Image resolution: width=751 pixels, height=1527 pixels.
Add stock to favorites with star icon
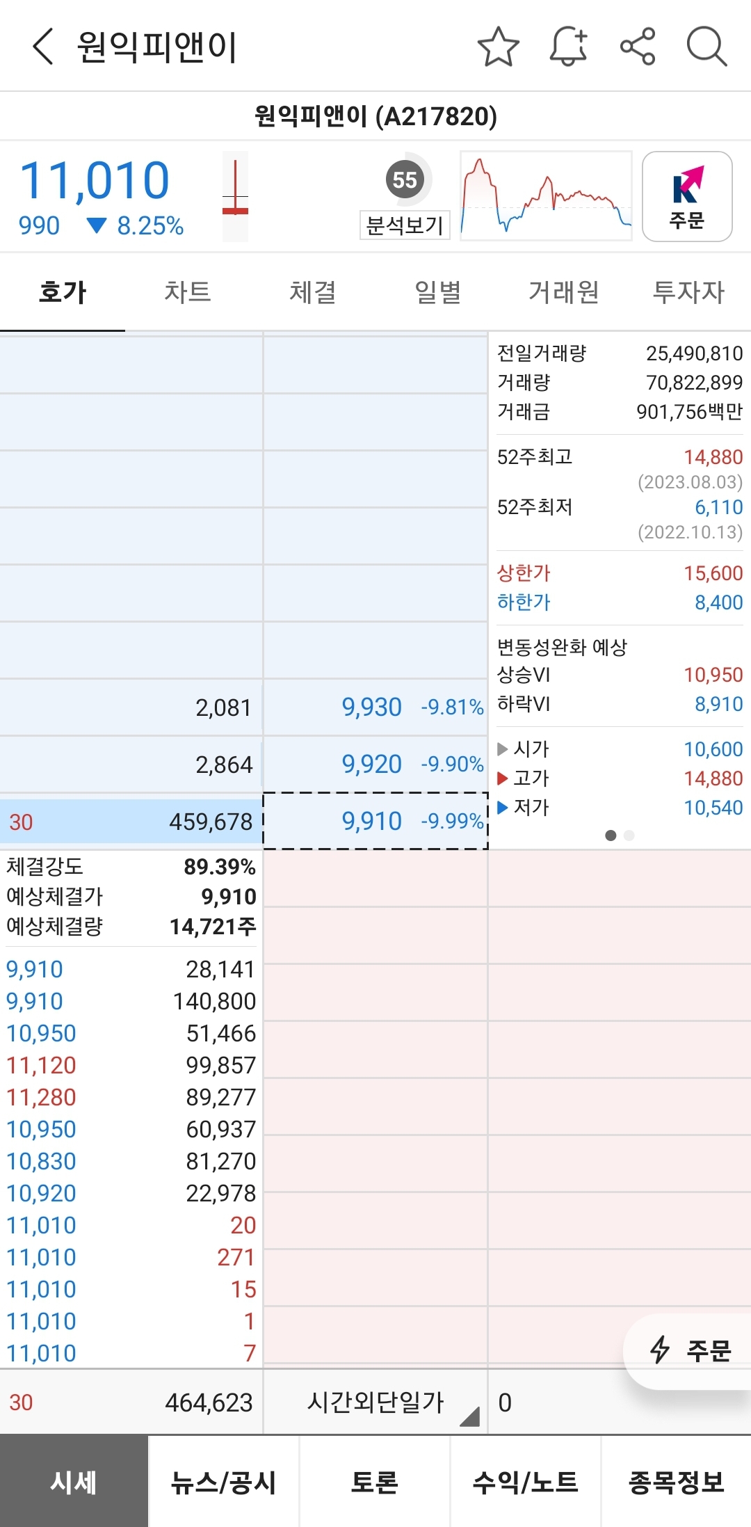499,47
